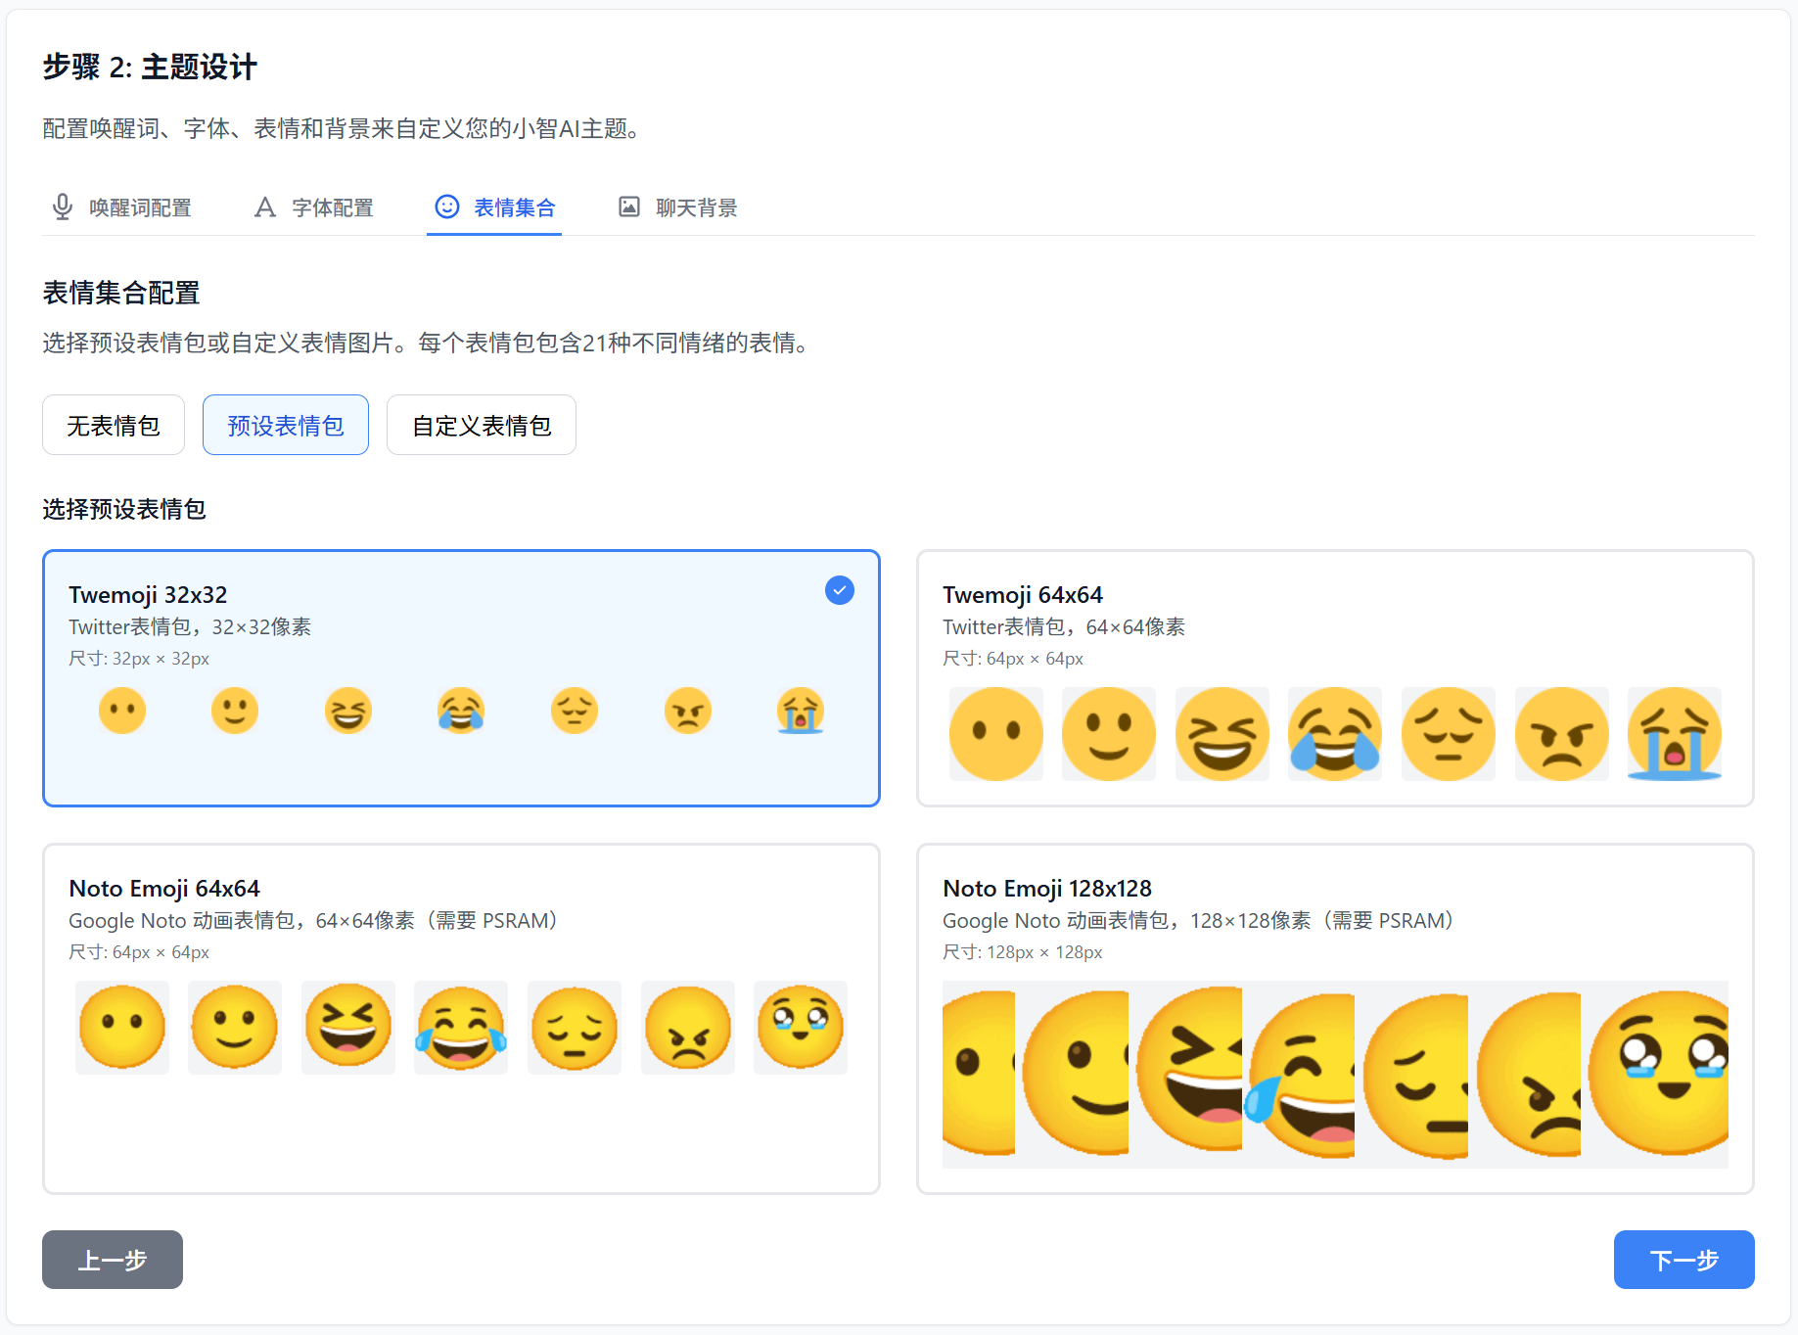Viewport: 1798px width, 1335px height.
Task: Click the 选择预设表情包 heading
Action: (124, 509)
